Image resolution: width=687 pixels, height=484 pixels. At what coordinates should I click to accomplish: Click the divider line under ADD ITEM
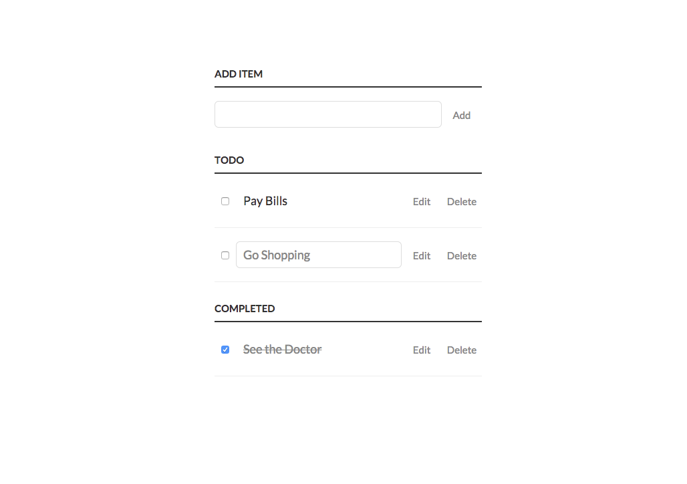pos(348,87)
